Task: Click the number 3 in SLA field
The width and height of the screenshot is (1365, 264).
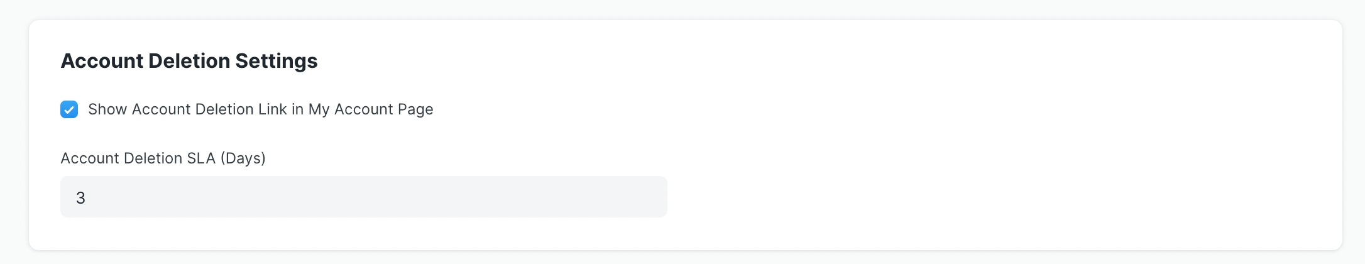Action: point(80,198)
